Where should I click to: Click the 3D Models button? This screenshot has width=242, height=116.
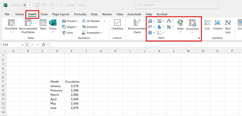point(91,21)
